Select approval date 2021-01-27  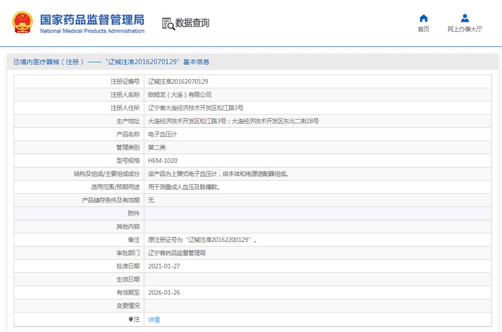(164, 266)
